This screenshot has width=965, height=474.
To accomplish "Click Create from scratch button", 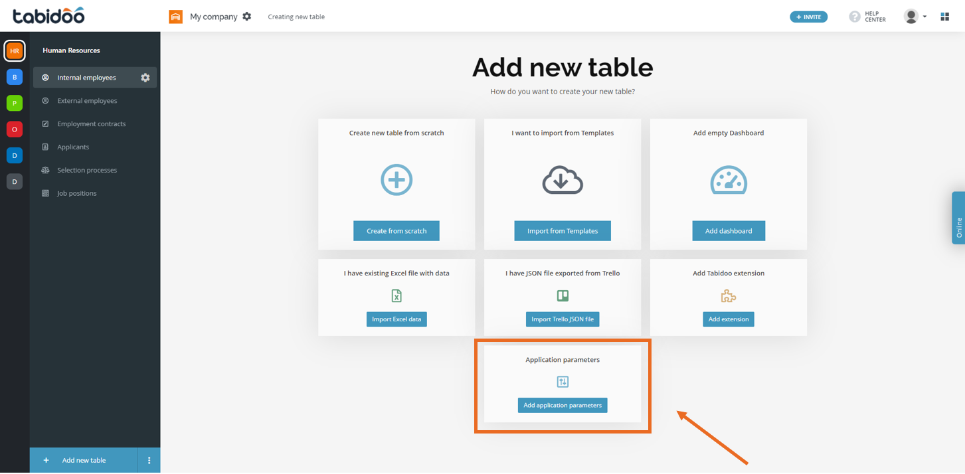I will pyautogui.click(x=396, y=231).
